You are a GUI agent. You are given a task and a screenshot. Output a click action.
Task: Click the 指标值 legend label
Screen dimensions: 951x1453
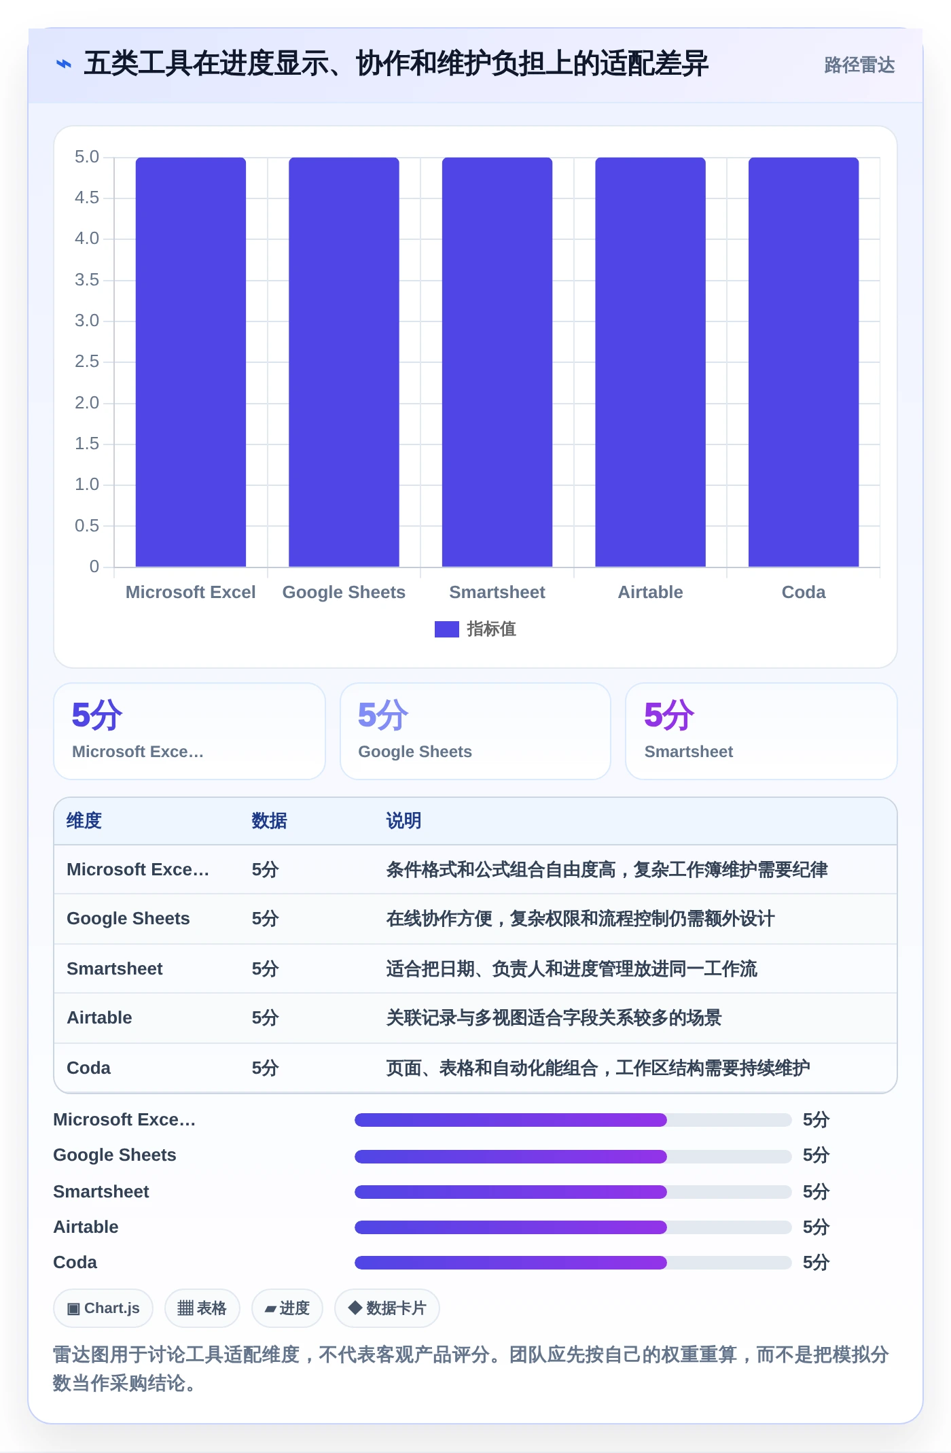pos(491,629)
